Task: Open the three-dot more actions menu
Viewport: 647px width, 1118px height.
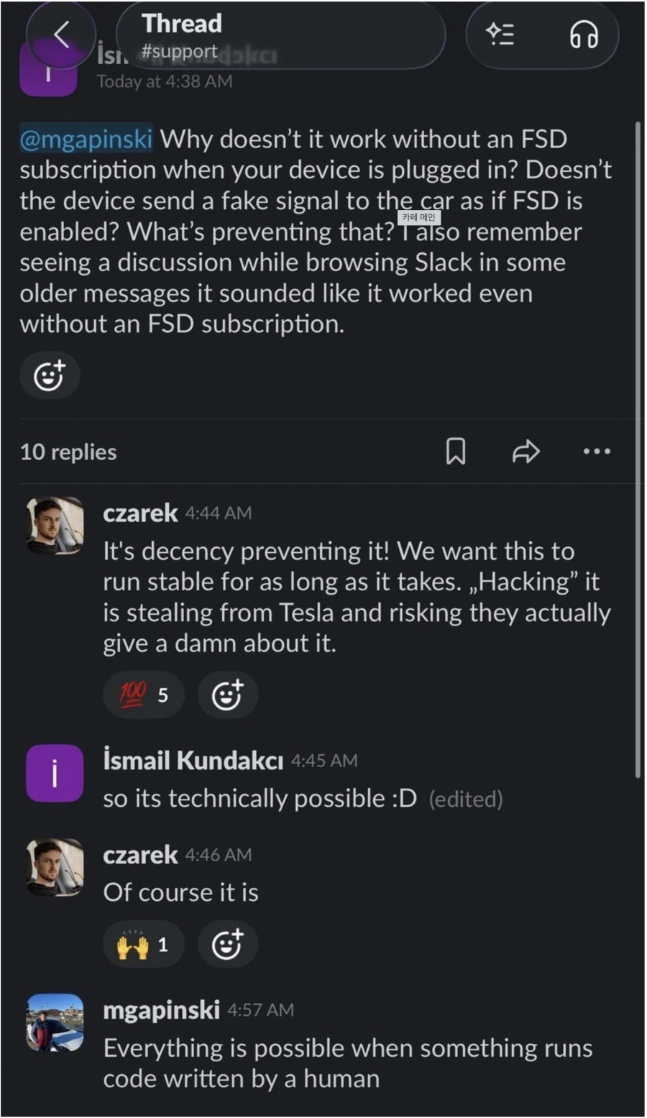Action: click(x=597, y=452)
